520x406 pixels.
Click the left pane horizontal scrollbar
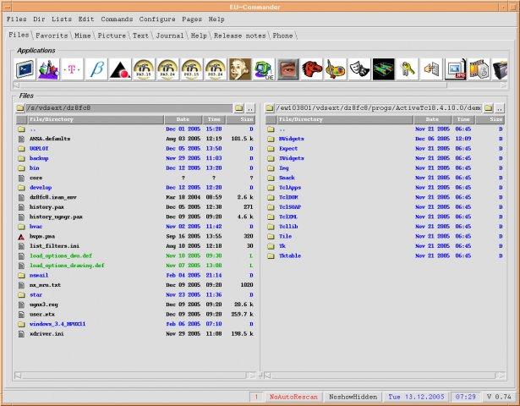click(131, 374)
